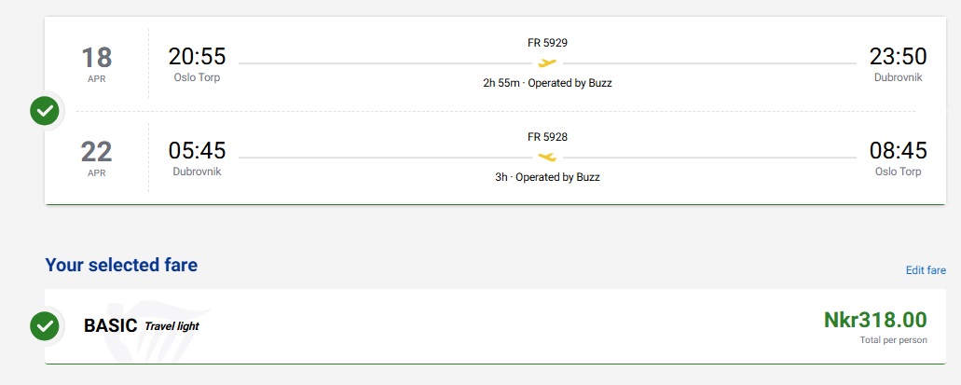Click the Nkr318.00 fare price
Viewport: 961px width, 385px height.
click(875, 320)
